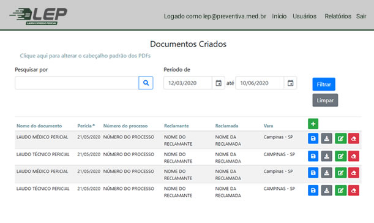Viewport: 374px width, 223px height.
Task: Click the logged-in email lep@preventiva.med.br text
Action: 234,17
